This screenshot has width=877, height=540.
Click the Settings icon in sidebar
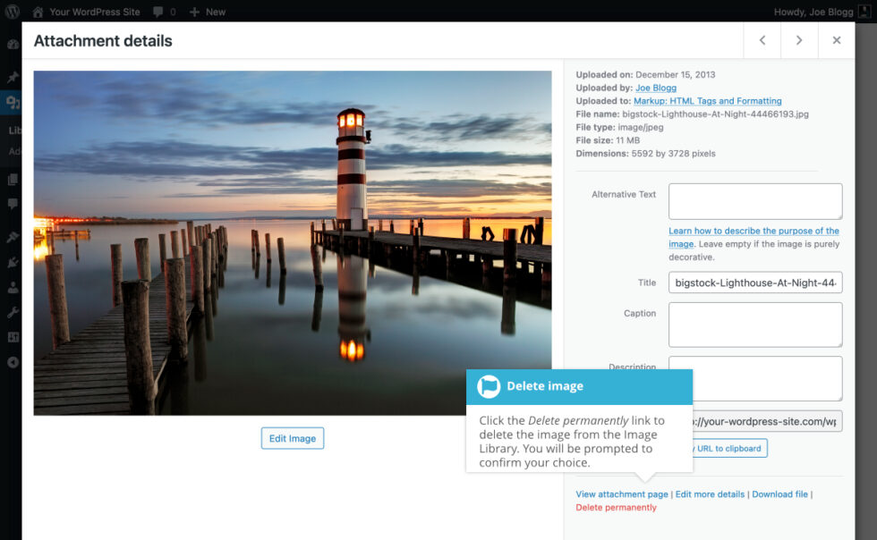point(12,337)
